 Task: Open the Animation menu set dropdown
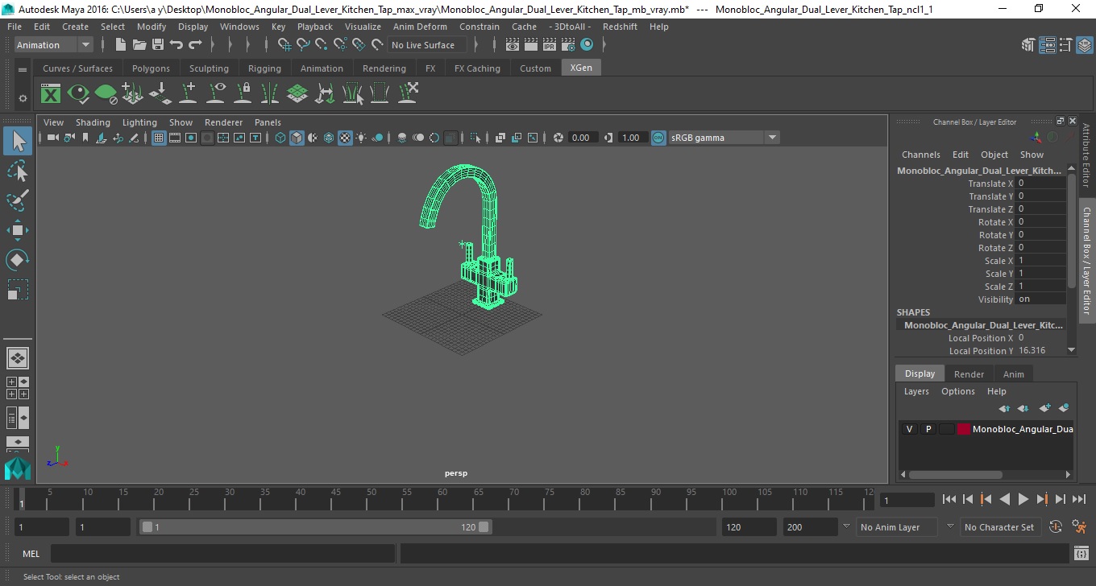click(x=53, y=45)
